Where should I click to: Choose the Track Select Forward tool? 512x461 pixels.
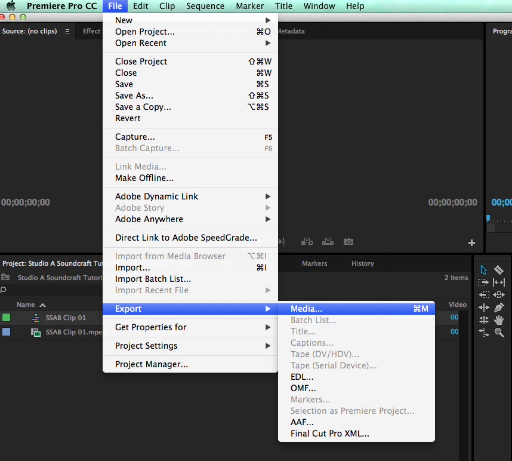pos(483,282)
